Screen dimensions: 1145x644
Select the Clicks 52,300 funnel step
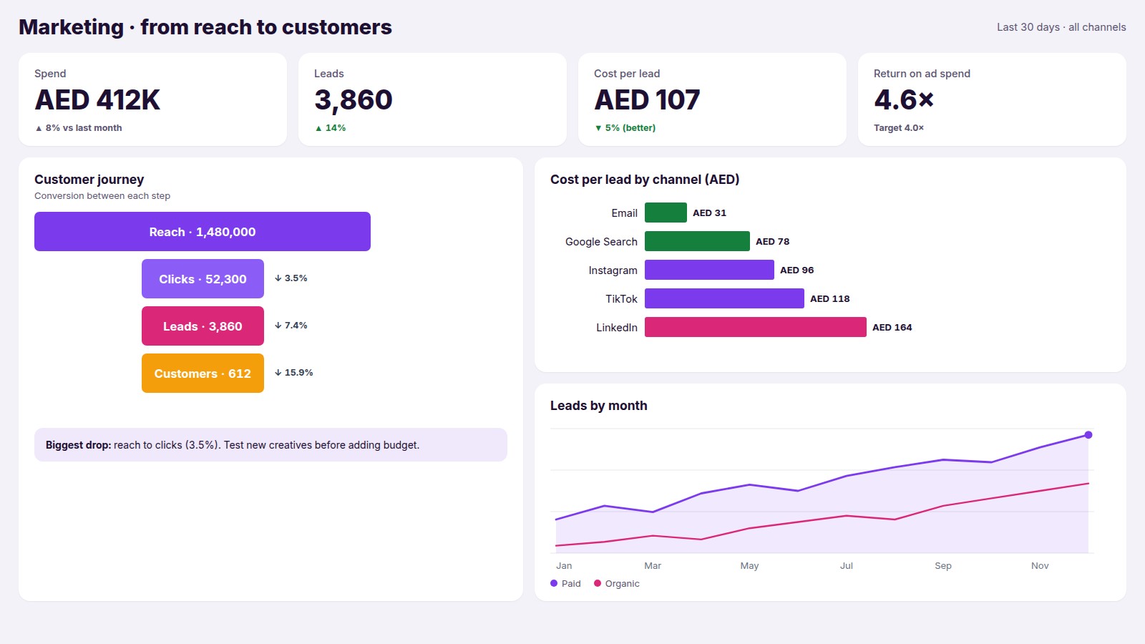coord(203,278)
